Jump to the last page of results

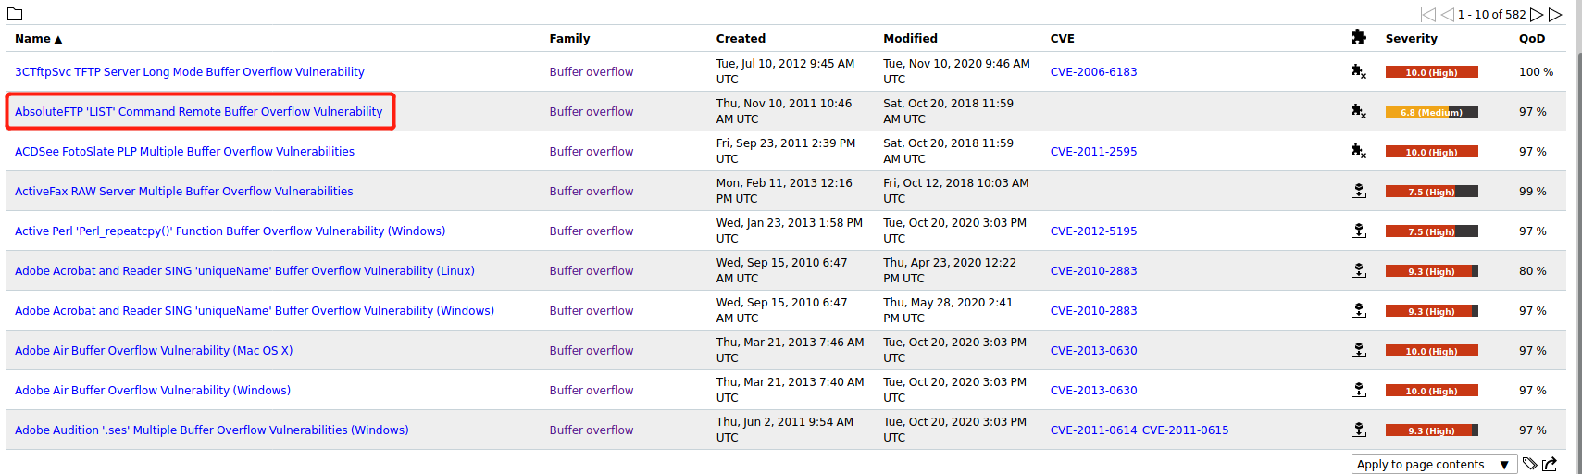point(1556,14)
